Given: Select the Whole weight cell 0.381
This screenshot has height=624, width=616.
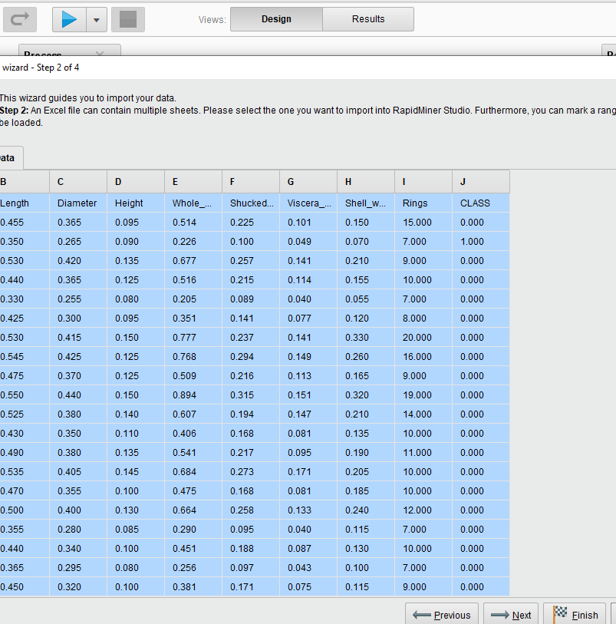Looking at the screenshot, I should [193, 587].
